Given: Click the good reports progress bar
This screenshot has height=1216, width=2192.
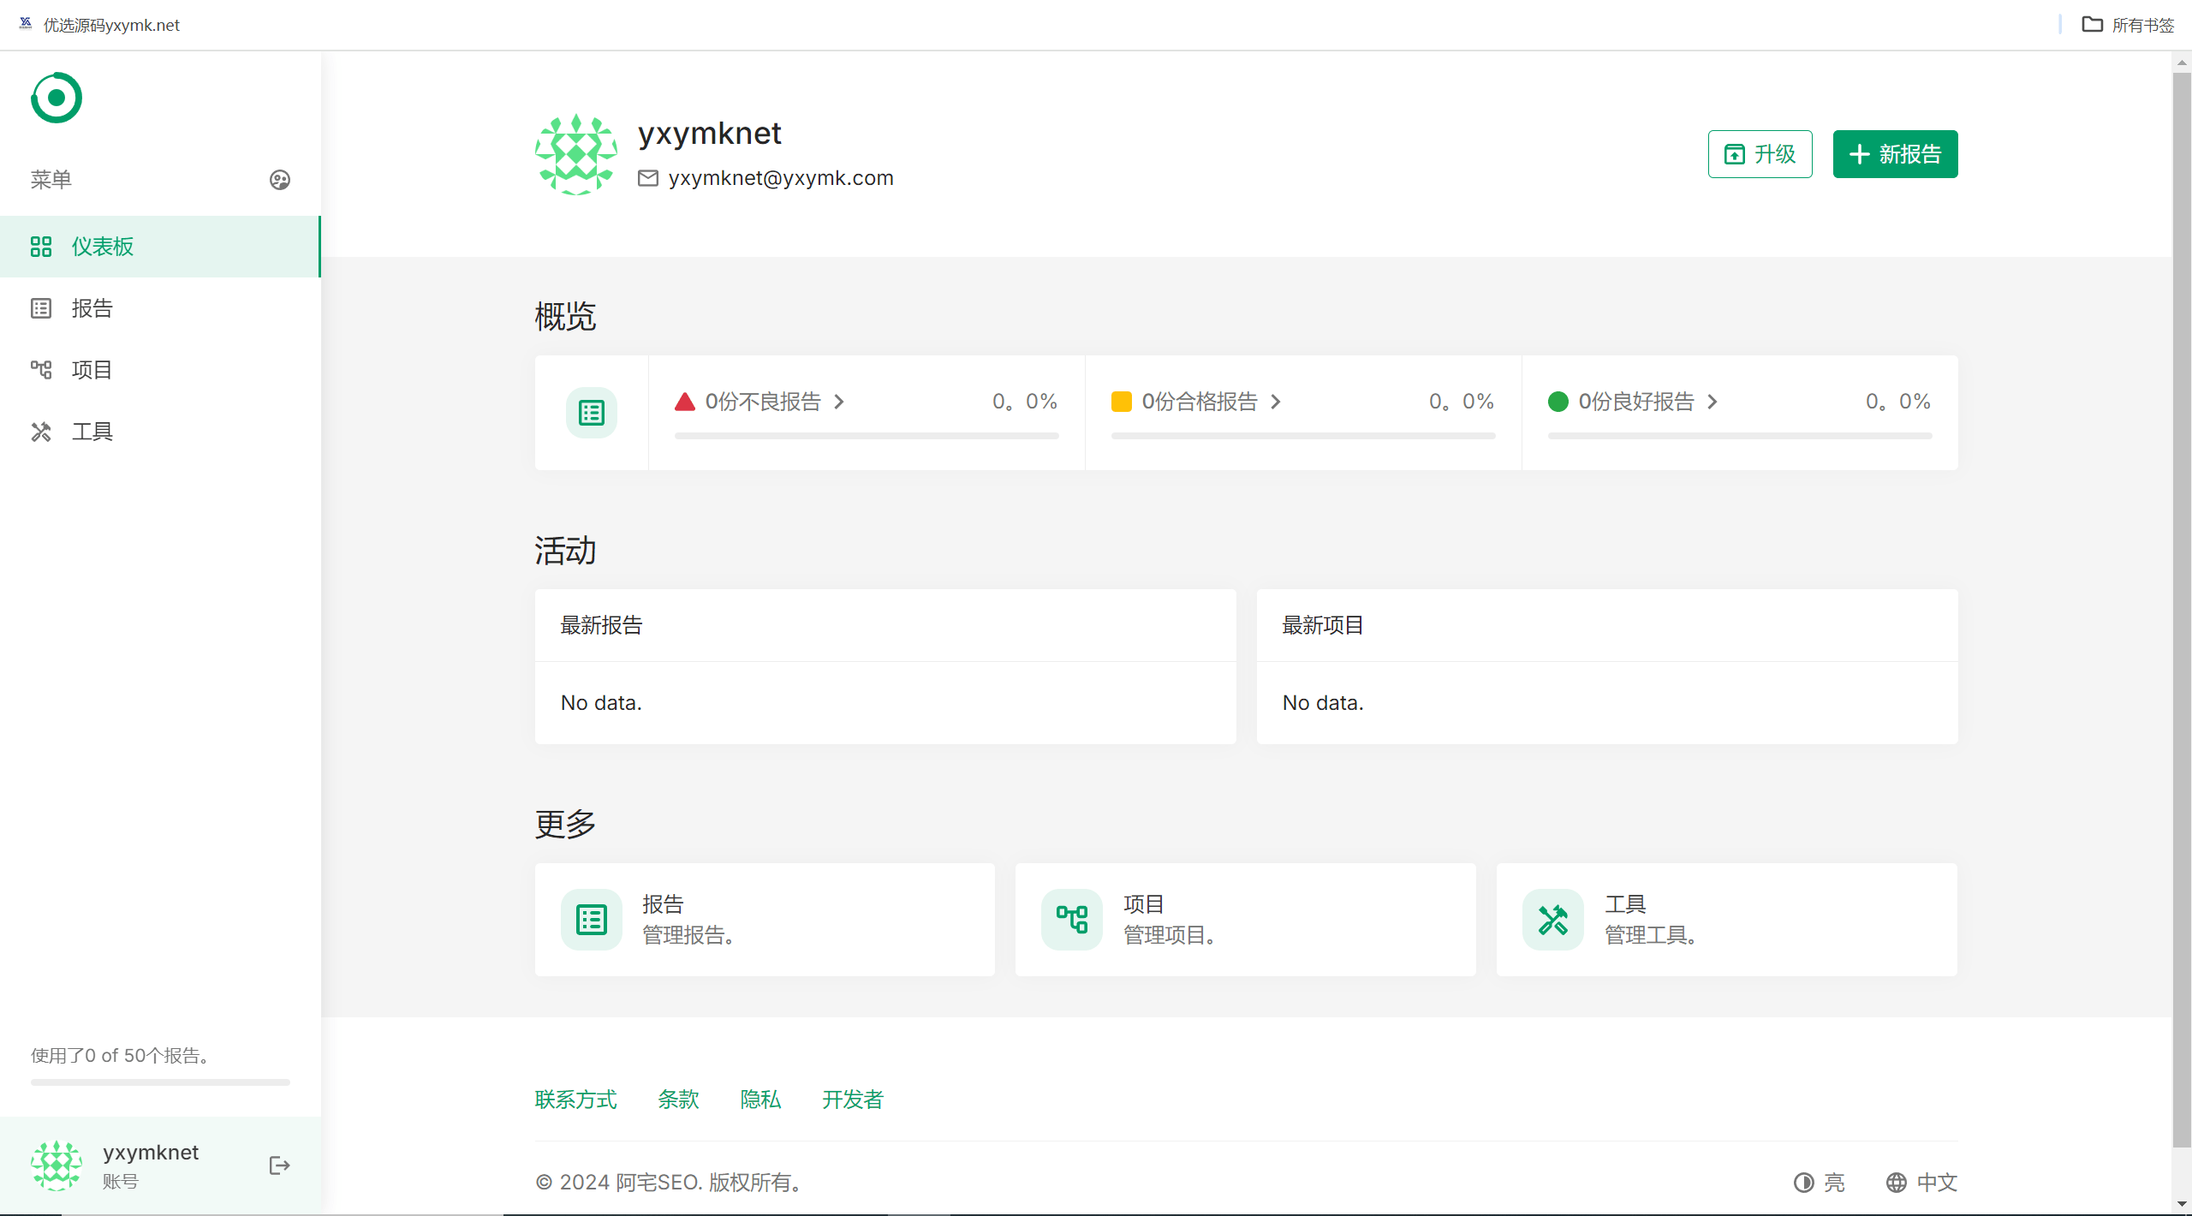Looking at the screenshot, I should coord(1740,436).
